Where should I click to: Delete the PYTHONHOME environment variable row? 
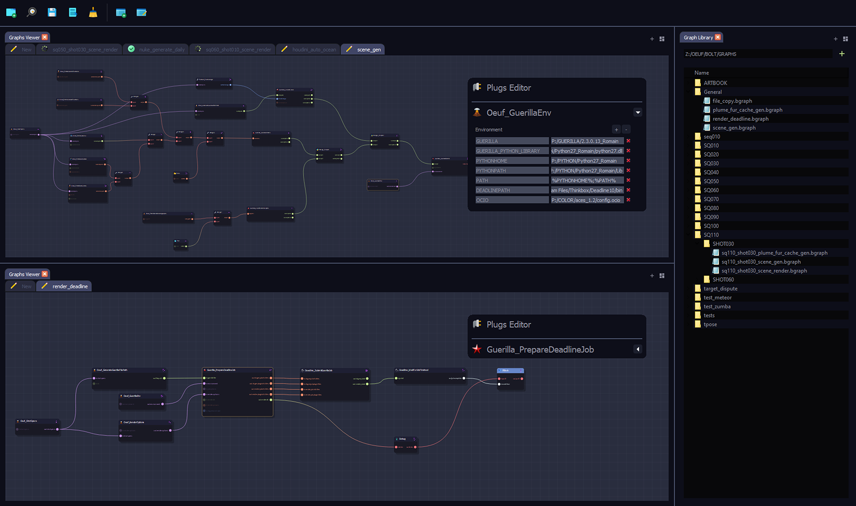pyautogui.click(x=628, y=160)
